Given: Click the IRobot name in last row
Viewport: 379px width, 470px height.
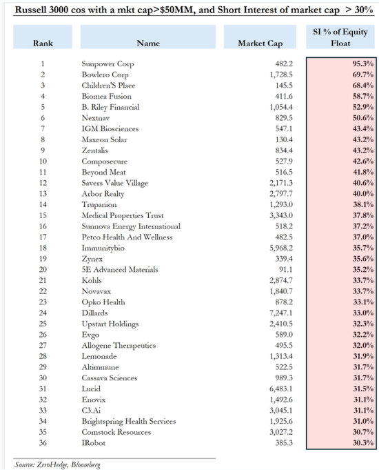Looking at the screenshot, I should point(94,443).
